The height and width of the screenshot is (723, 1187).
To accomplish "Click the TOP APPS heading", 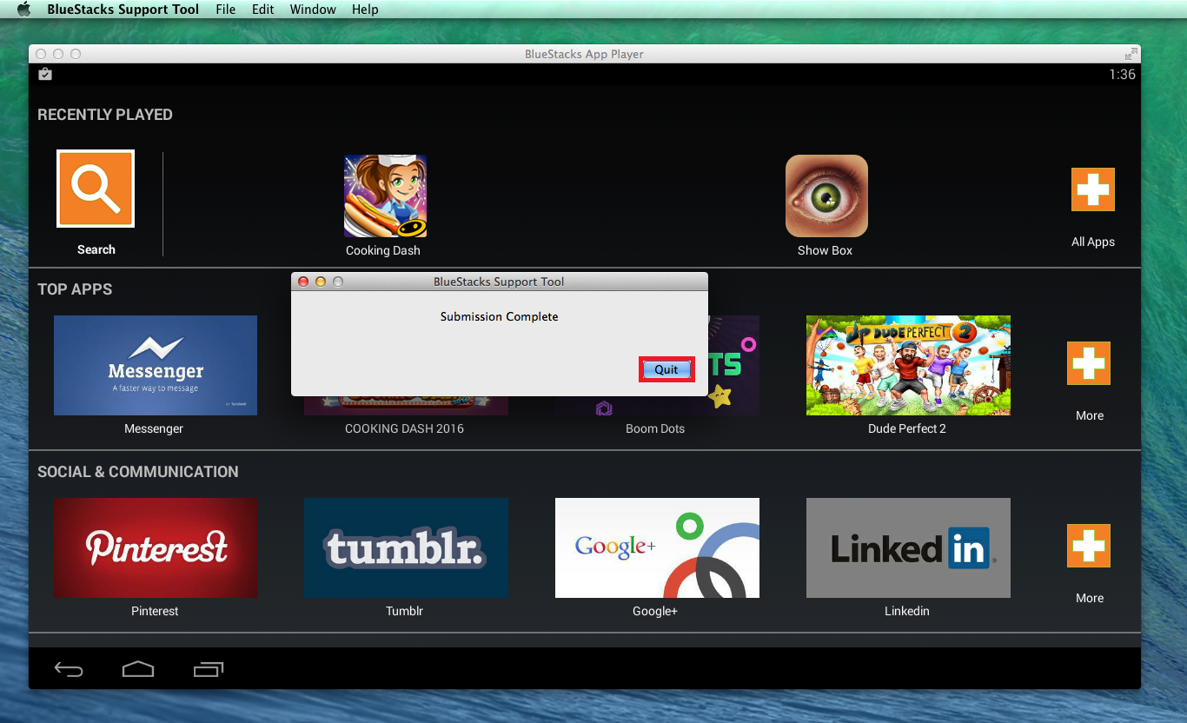I will pos(75,289).
